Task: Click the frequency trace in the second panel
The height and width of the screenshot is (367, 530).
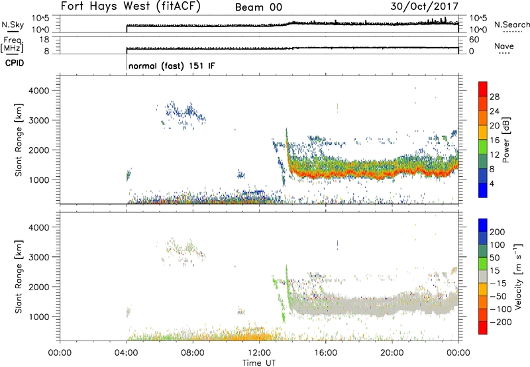Action: click(292, 48)
